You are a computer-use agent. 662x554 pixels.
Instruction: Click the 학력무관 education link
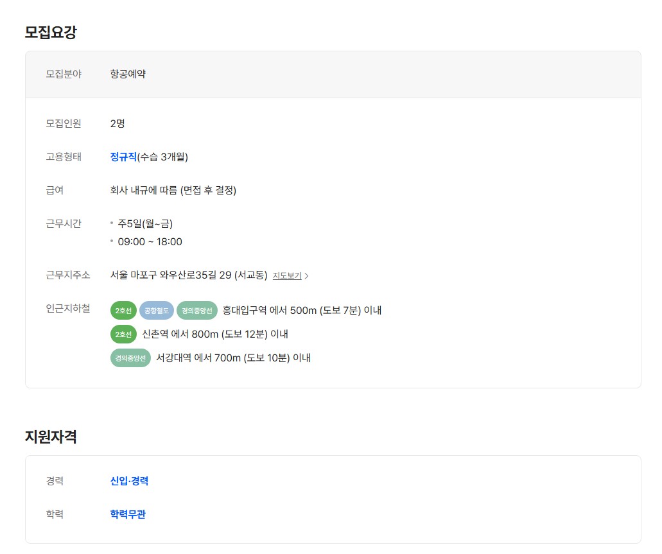click(x=128, y=514)
